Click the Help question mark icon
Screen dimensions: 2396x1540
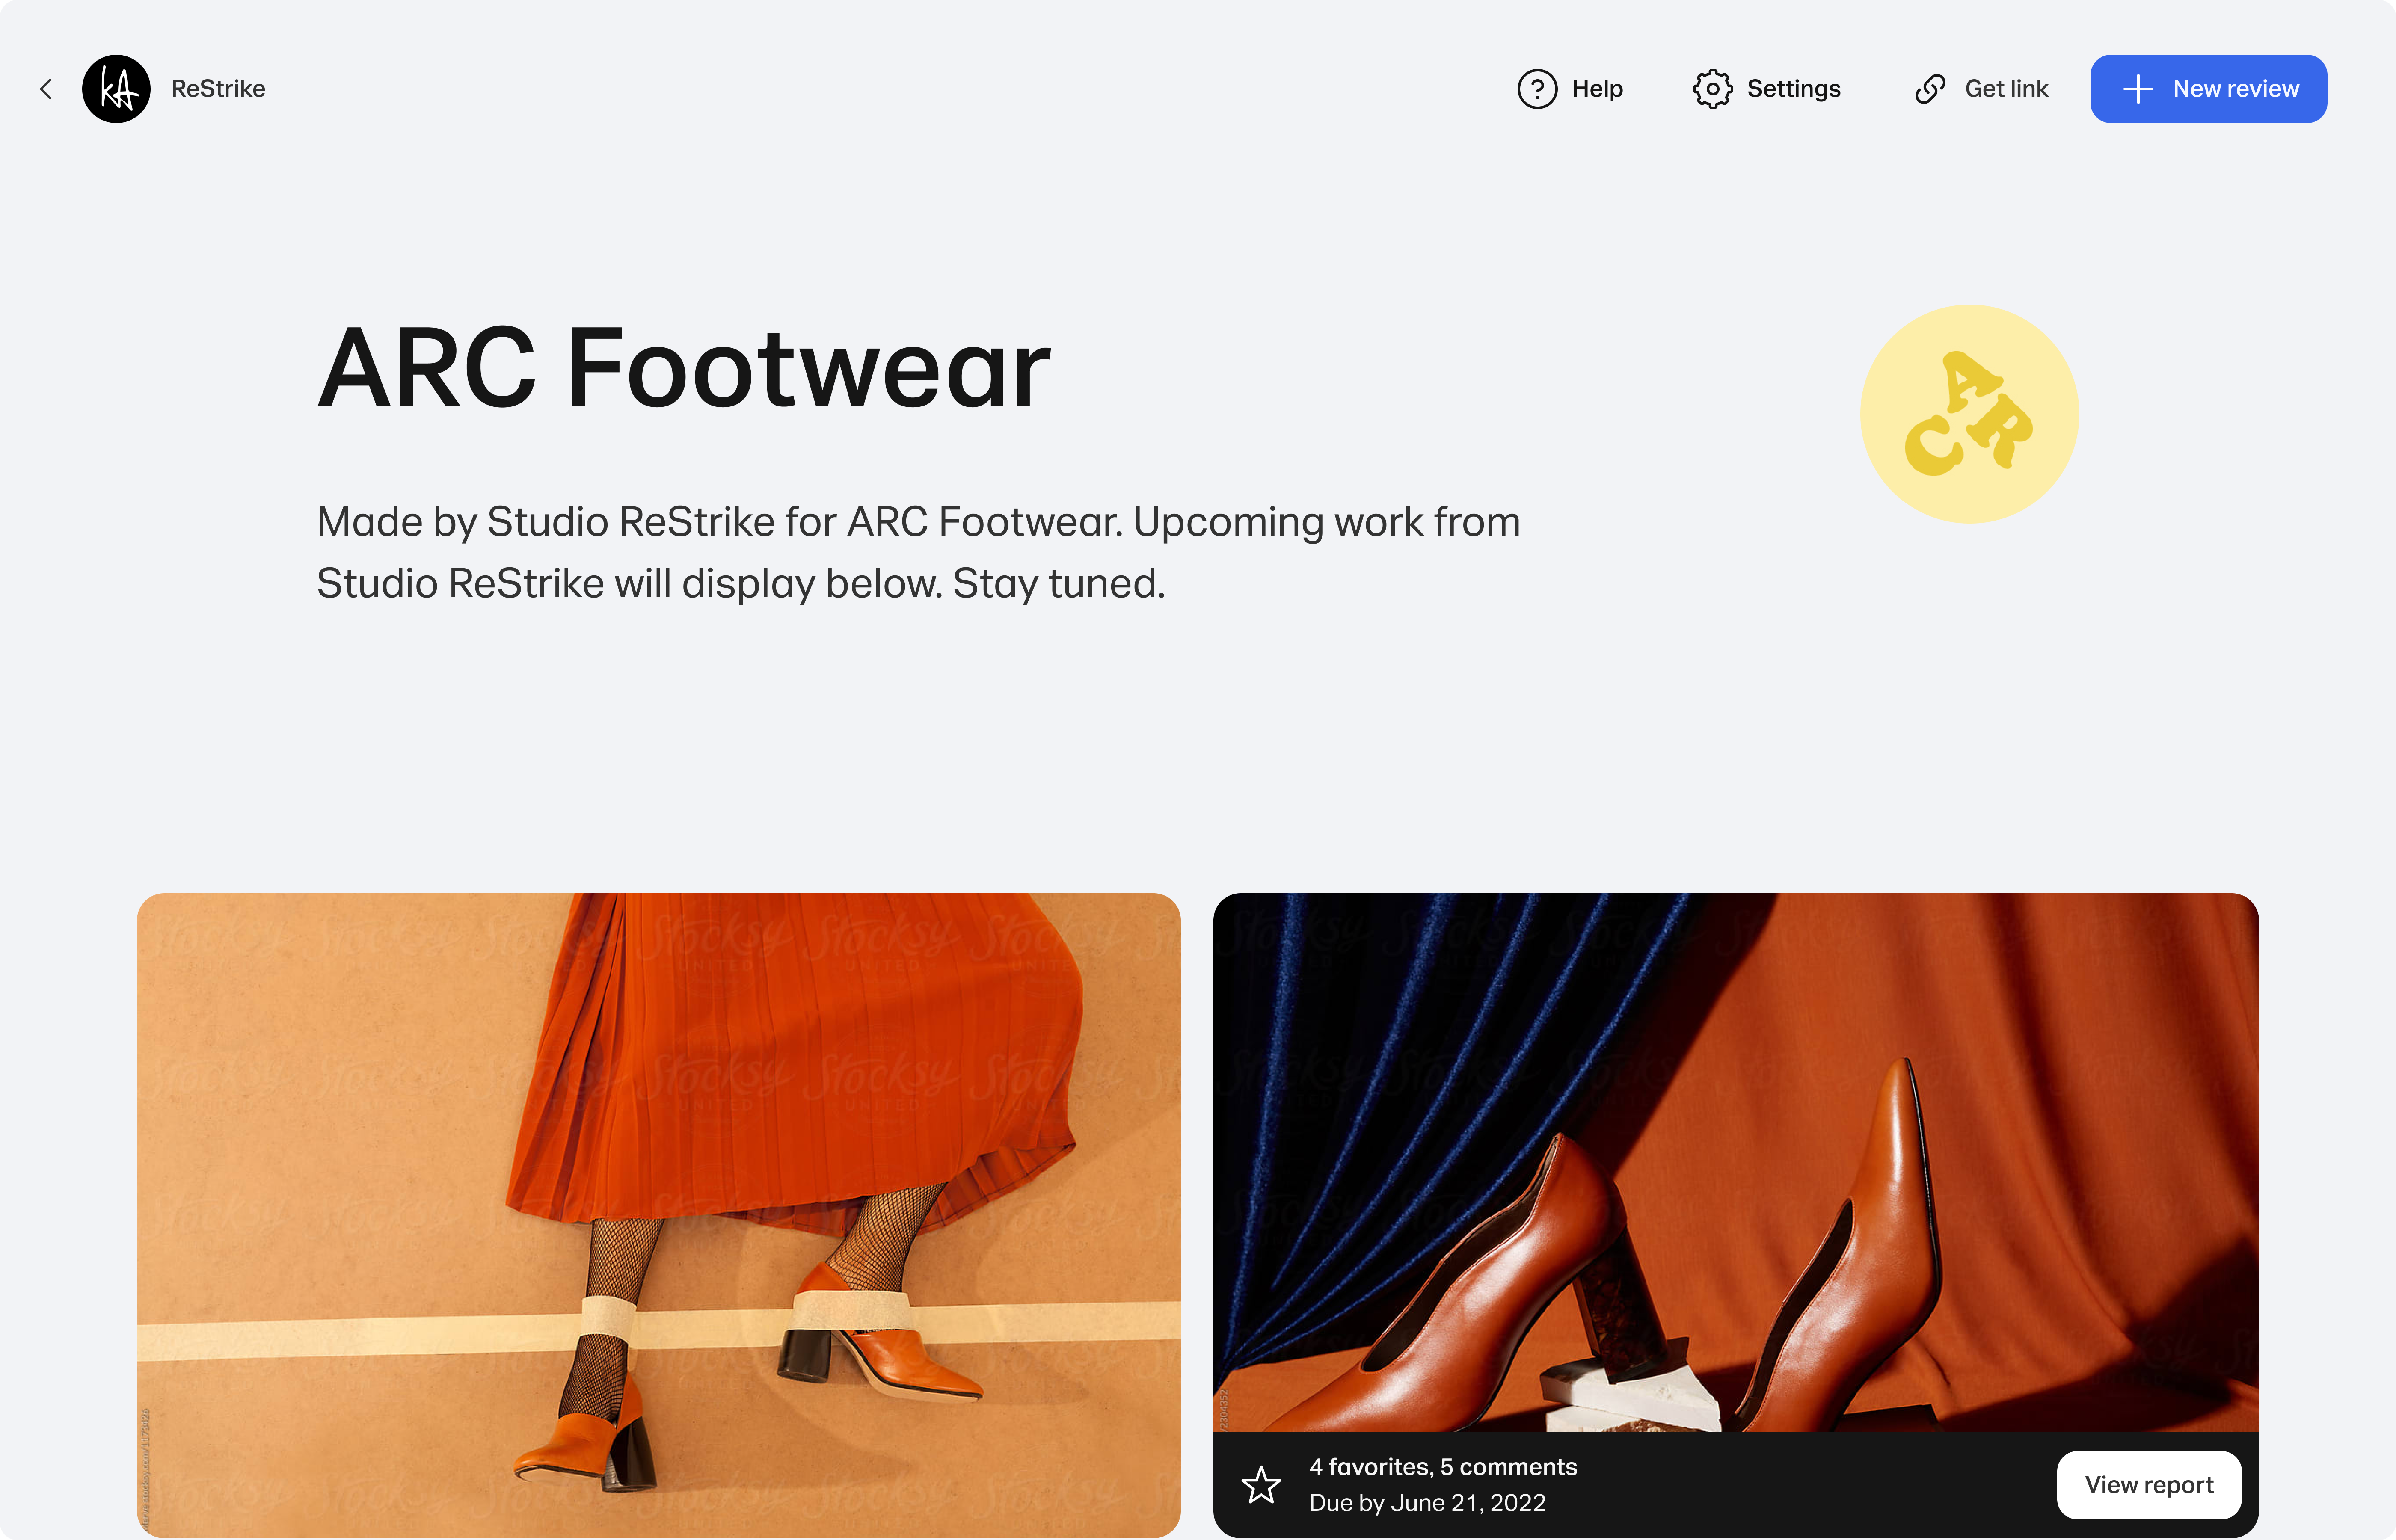pyautogui.click(x=1537, y=89)
